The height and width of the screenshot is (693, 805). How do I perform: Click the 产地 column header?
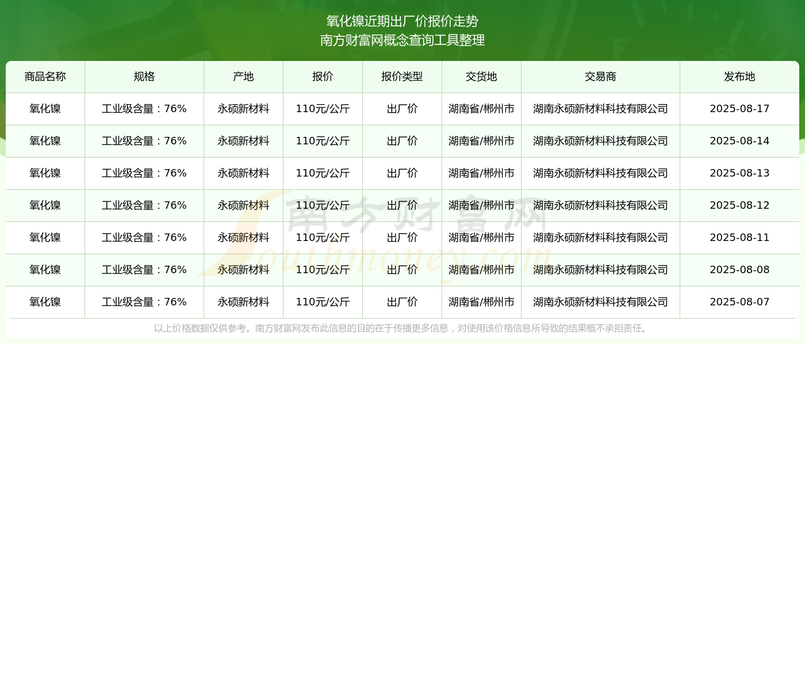[244, 76]
